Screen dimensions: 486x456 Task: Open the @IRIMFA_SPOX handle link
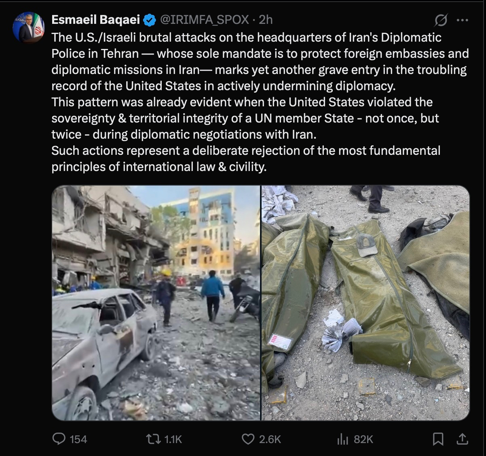point(204,19)
